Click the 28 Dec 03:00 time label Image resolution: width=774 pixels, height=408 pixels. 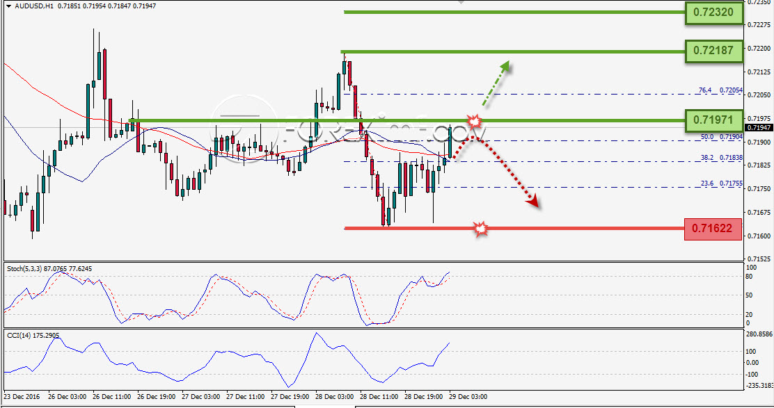click(x=334, y=397)
